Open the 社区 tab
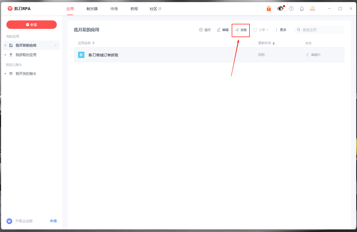The image size is (357, 232). [156, 9]
